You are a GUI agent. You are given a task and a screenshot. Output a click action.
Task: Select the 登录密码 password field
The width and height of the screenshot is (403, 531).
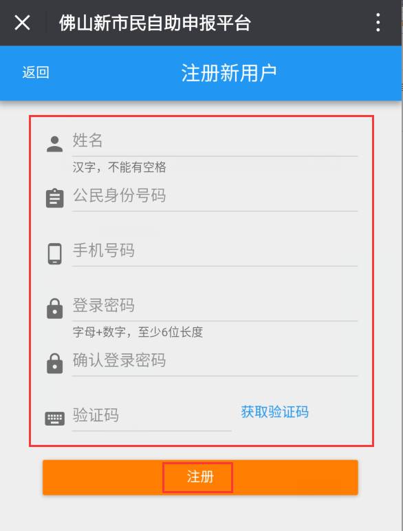[x=215, y=306]
